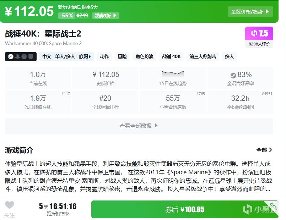
Task: Expand the 中文 单人/多人 联网 tag group
Action: click(66, 57)
